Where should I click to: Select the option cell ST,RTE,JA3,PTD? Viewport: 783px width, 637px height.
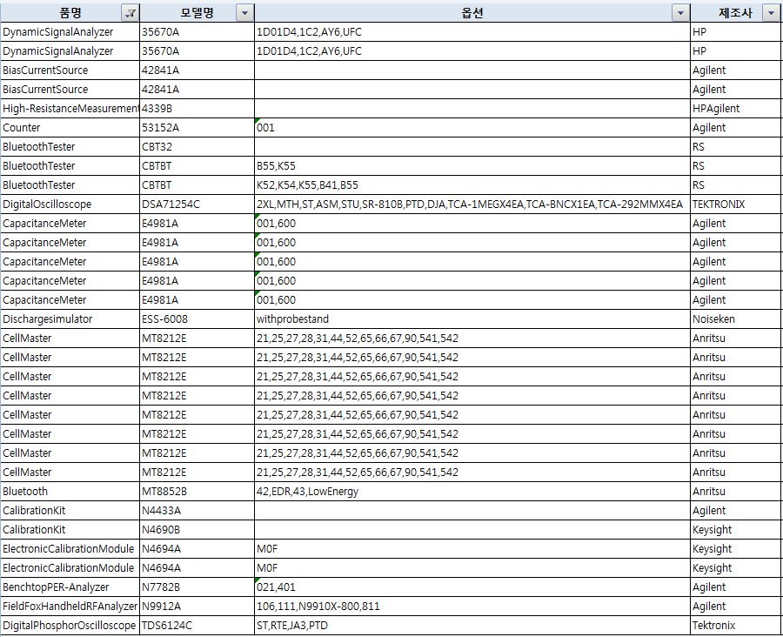click(470, 626)
